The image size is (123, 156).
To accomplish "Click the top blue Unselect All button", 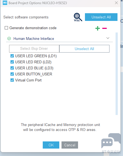I will click(101, 17).
